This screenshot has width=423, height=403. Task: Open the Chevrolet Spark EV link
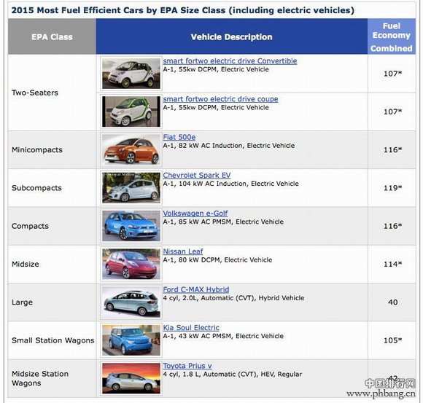pyautogui.click(x=197, y=175)
